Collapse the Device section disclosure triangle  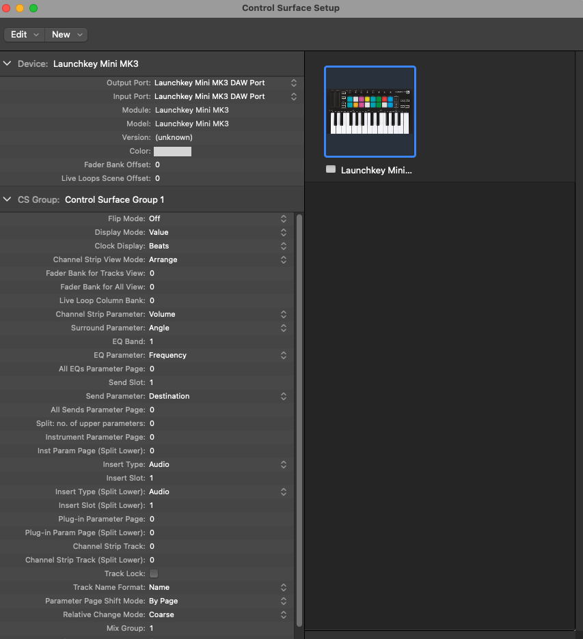[x=7, y=63]
